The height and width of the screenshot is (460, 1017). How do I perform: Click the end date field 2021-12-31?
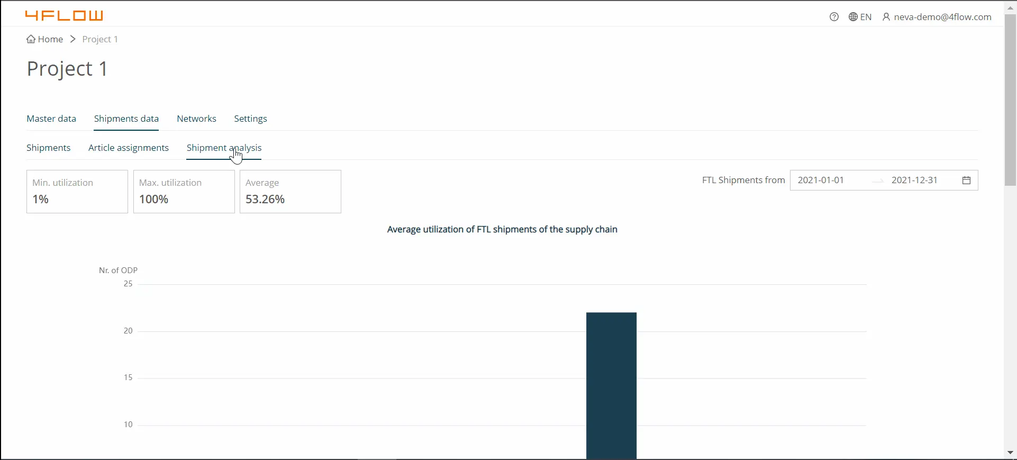click(914, 180)
